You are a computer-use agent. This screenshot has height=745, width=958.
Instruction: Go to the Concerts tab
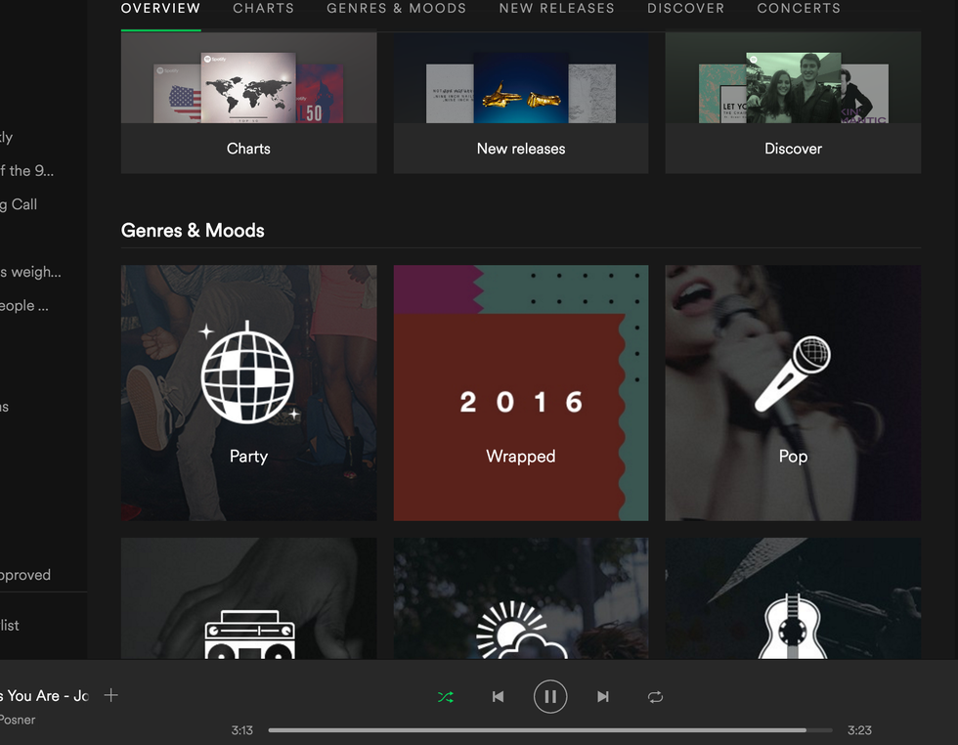pos(798,8)
